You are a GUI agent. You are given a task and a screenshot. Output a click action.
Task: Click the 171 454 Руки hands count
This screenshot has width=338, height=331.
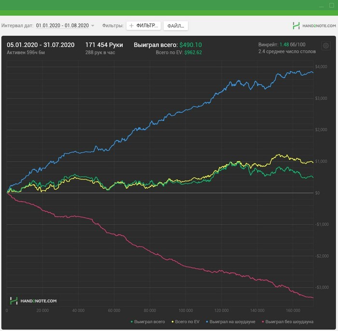(x=104, y=45)
